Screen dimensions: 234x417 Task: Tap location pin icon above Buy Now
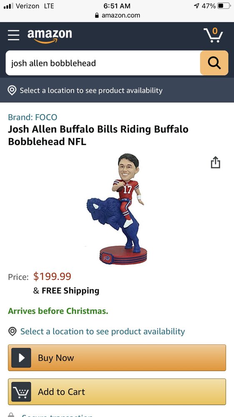click(x=12, y=332)
